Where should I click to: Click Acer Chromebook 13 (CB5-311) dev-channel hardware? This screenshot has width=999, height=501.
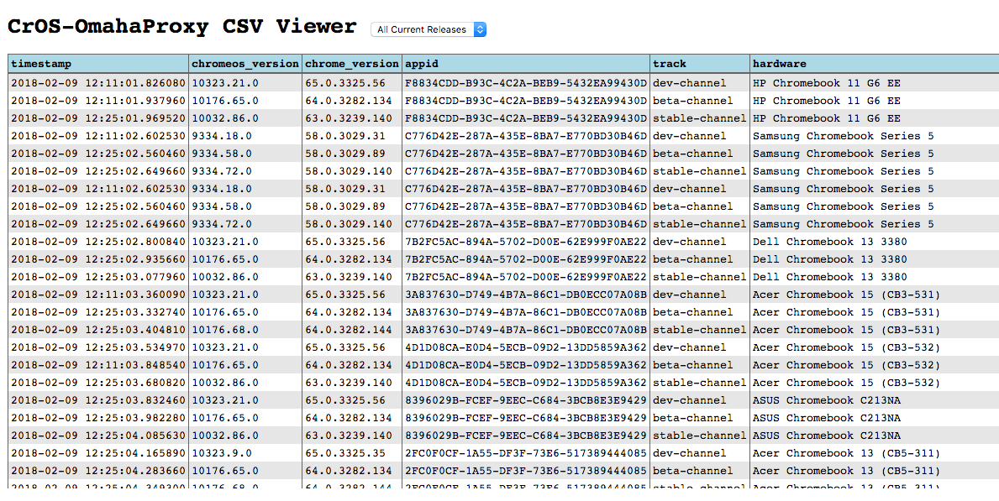tap(847, 453)
